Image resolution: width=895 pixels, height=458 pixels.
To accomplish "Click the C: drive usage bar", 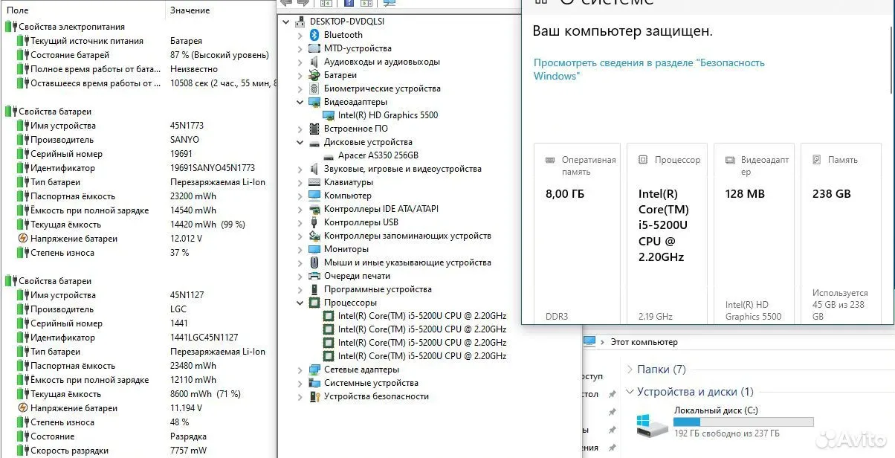I will point(743,422).
